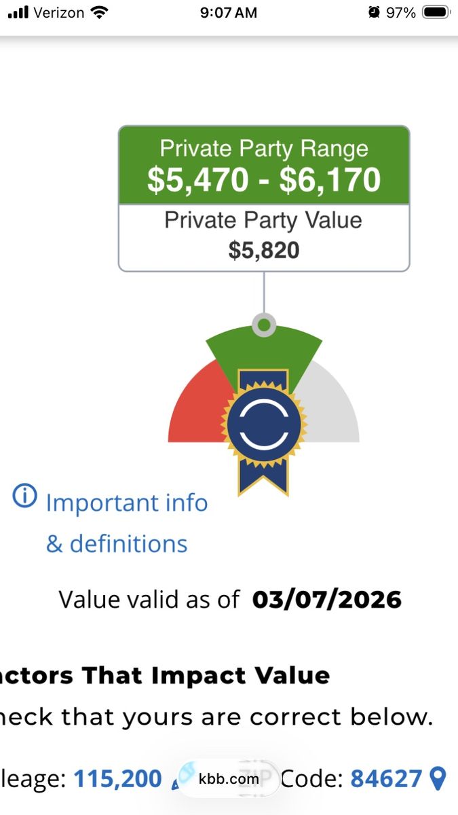Click the gauge pointer circle marker
The height and width of the screenshot is (815, 458).
click(x=263, y=325)
